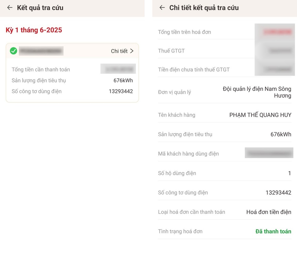Select the Kỳ 1 tháng 6-2025 heading
Viewport: 297px width, 269px height.
tap(34, 30)
